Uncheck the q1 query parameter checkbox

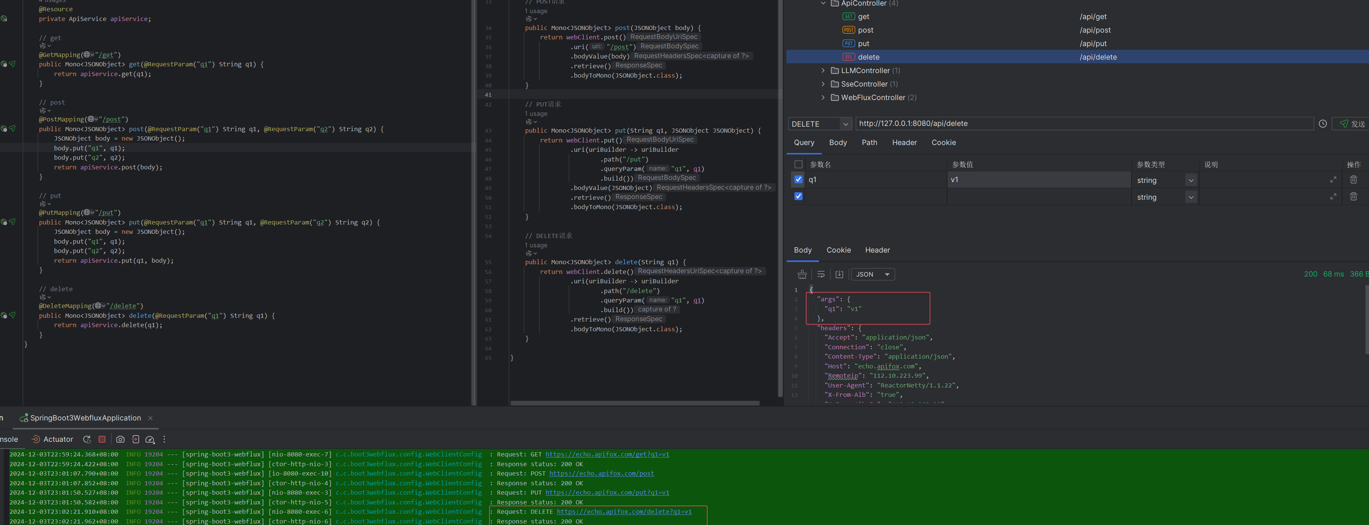point(798,179)
